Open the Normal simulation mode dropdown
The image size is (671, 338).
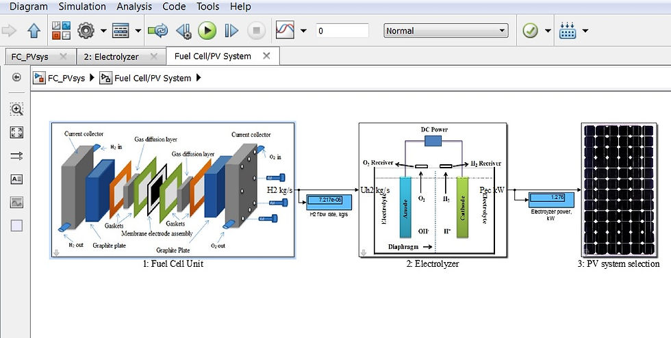(446, 31)
